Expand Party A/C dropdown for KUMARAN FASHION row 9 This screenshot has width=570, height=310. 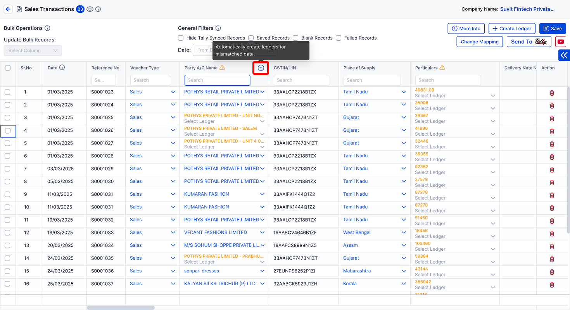(262, 194)
